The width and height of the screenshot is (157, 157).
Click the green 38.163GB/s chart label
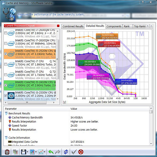89,63
